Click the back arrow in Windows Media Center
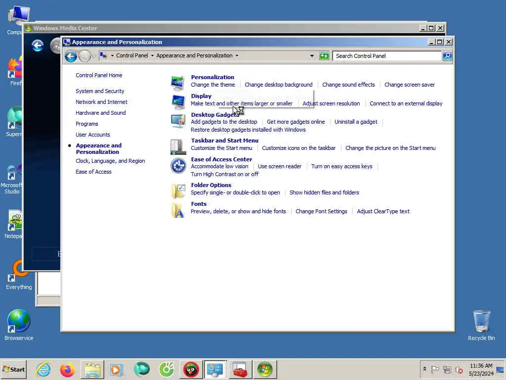The image size is (506, 380). pyautogui.click(x=38, y=45)
